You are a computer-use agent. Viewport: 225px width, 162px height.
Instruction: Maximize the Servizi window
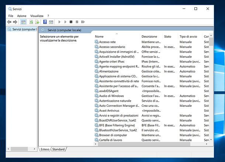(195, 9)
